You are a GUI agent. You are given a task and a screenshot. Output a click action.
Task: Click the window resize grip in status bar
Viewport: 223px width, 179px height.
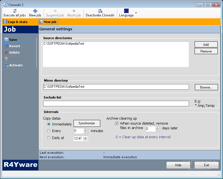(219, 175)
